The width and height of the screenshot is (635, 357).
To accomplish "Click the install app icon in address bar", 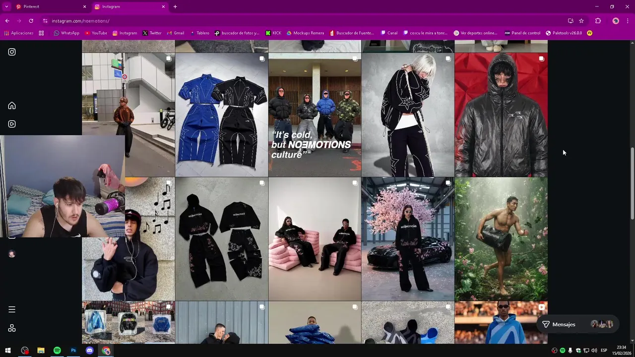I will tap(571, 21).
